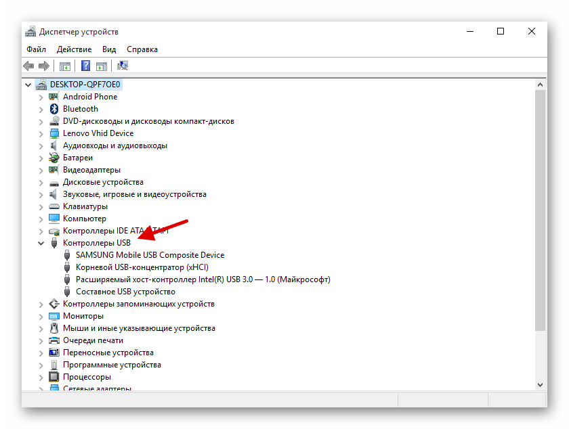The width and height of the screenshot is (569, 429).
Task: Expand the Очереди печати category
Action: 41,340
